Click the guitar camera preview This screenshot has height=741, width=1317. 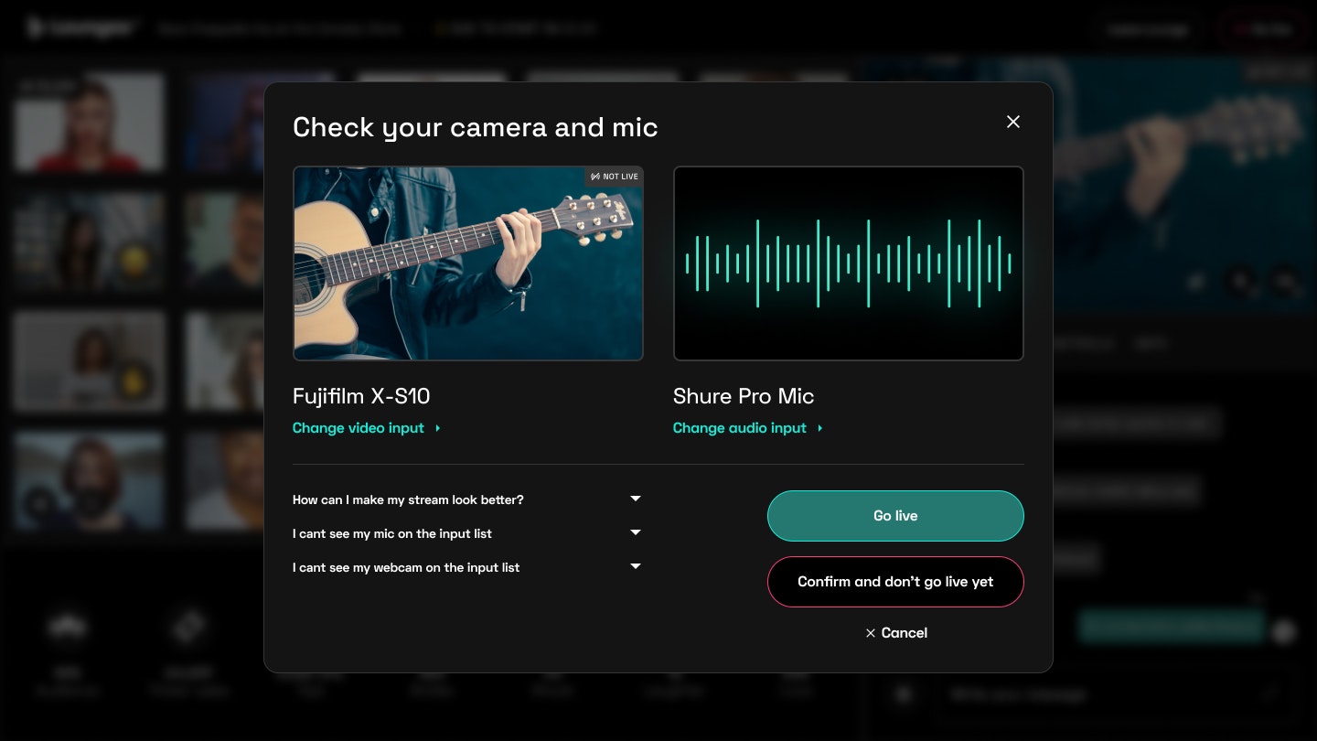(468, 263)
